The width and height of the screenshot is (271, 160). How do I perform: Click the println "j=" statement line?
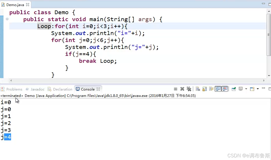112,47
